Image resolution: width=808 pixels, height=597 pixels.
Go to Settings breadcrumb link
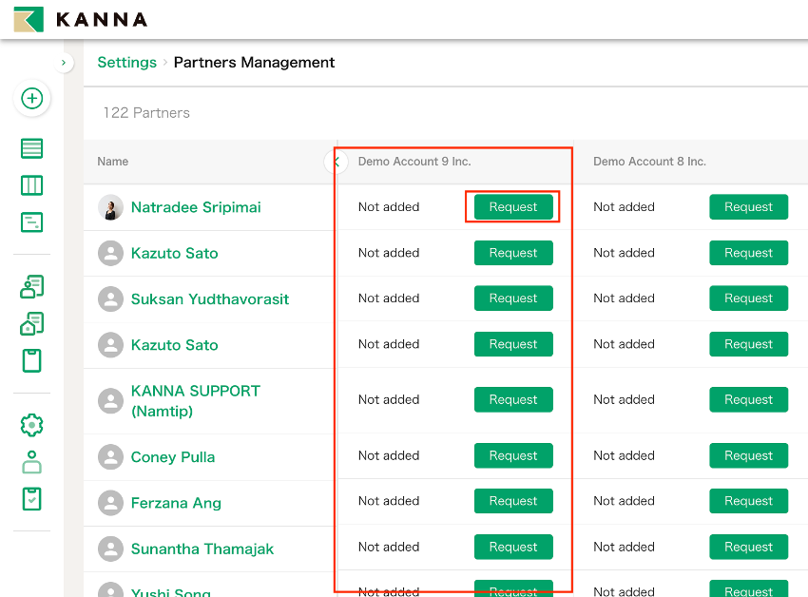(126, 63)
